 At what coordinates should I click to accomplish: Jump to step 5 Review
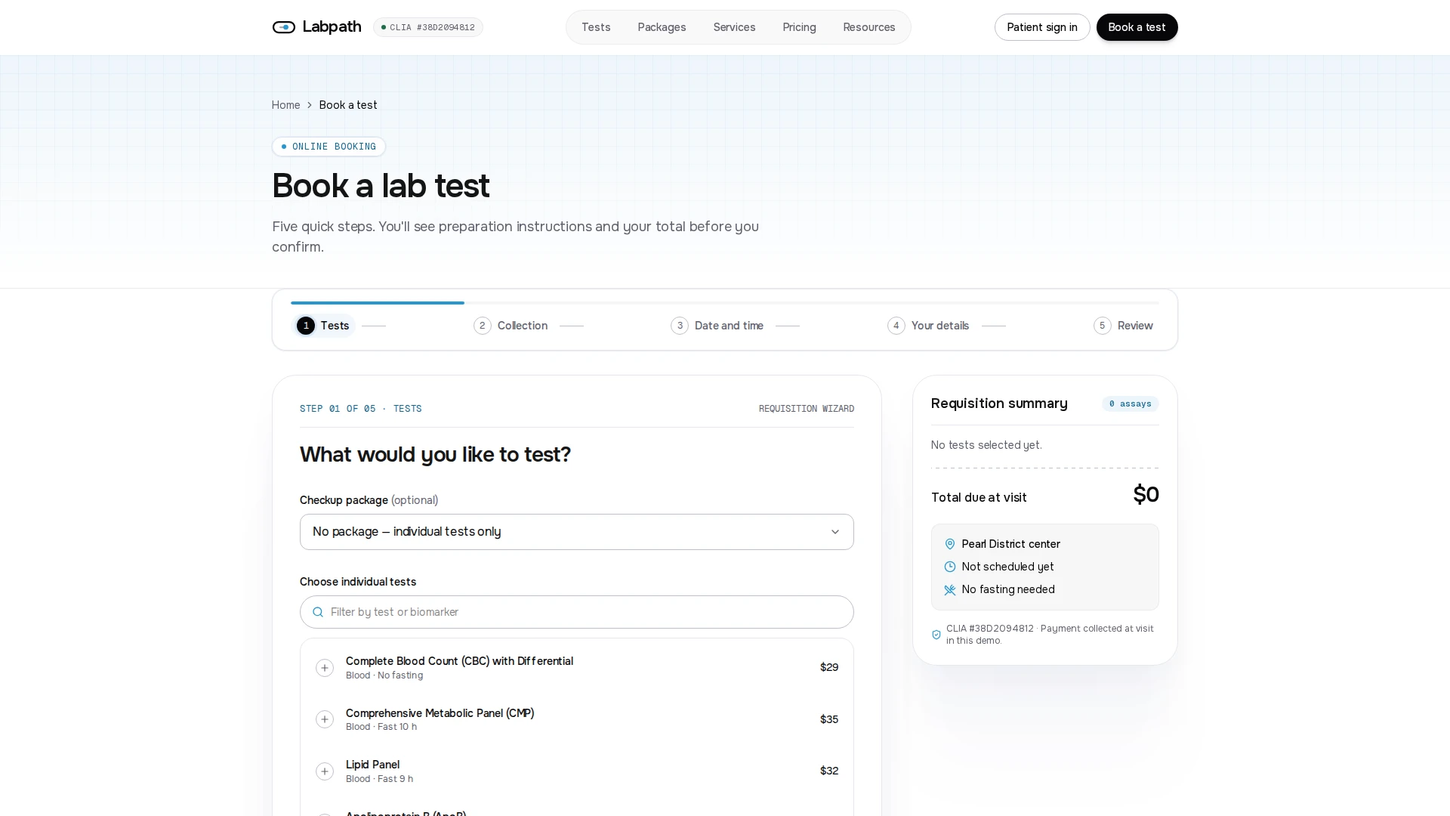tap(1124, 326)
